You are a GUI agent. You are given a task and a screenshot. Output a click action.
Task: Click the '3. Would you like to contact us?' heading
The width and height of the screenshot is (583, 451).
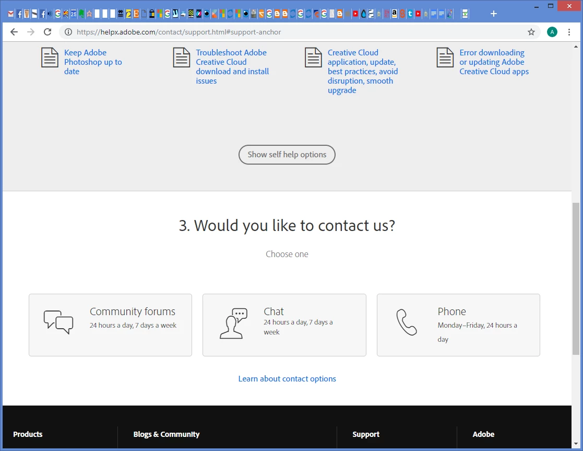[x=287, y=226]
